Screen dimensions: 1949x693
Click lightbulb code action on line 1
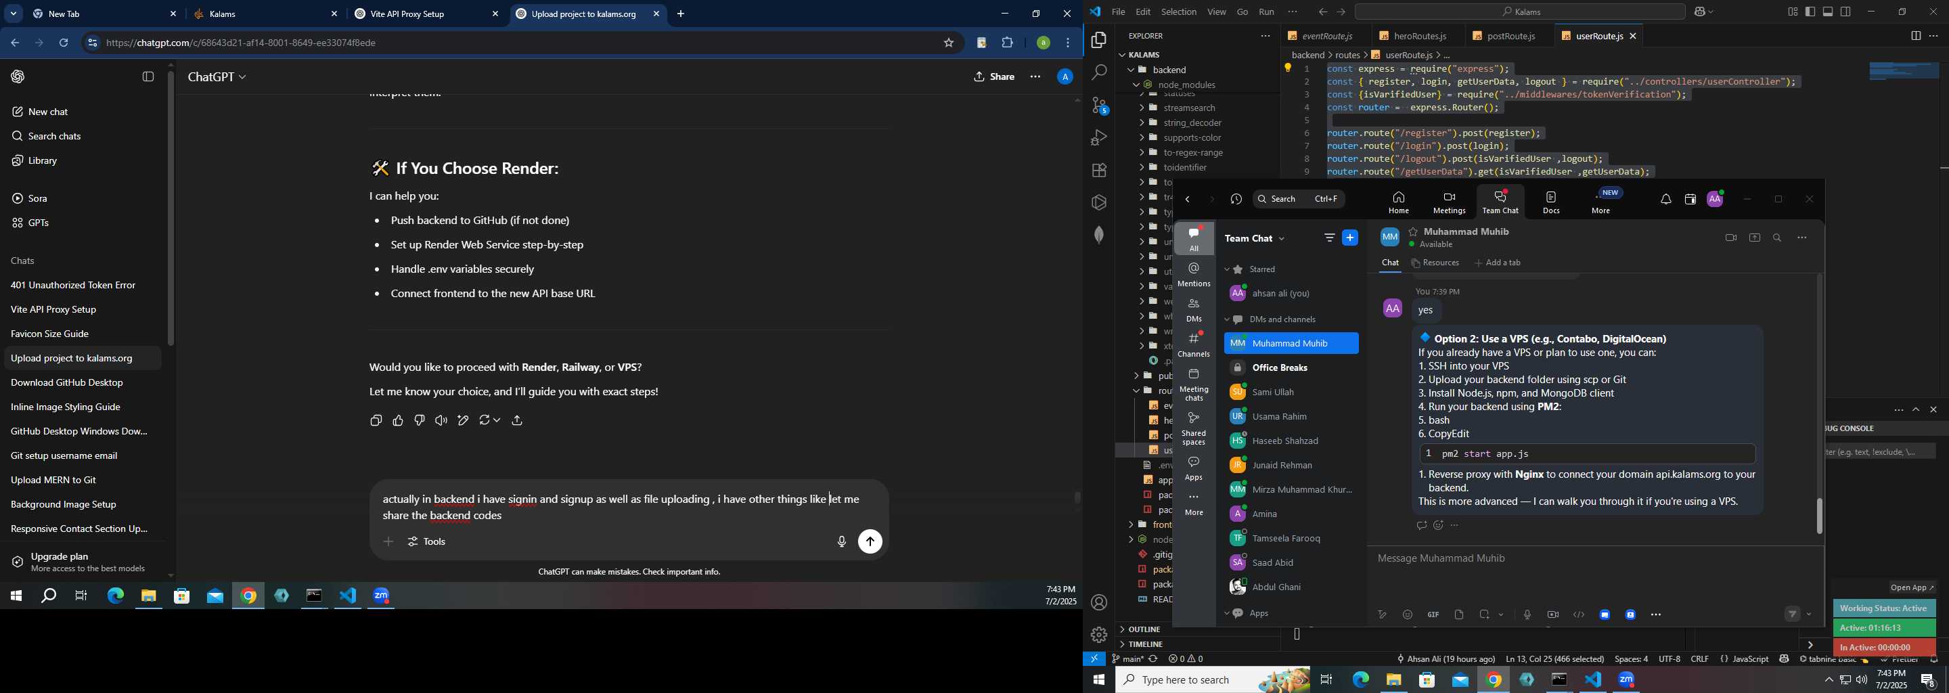coord(1288,68)
